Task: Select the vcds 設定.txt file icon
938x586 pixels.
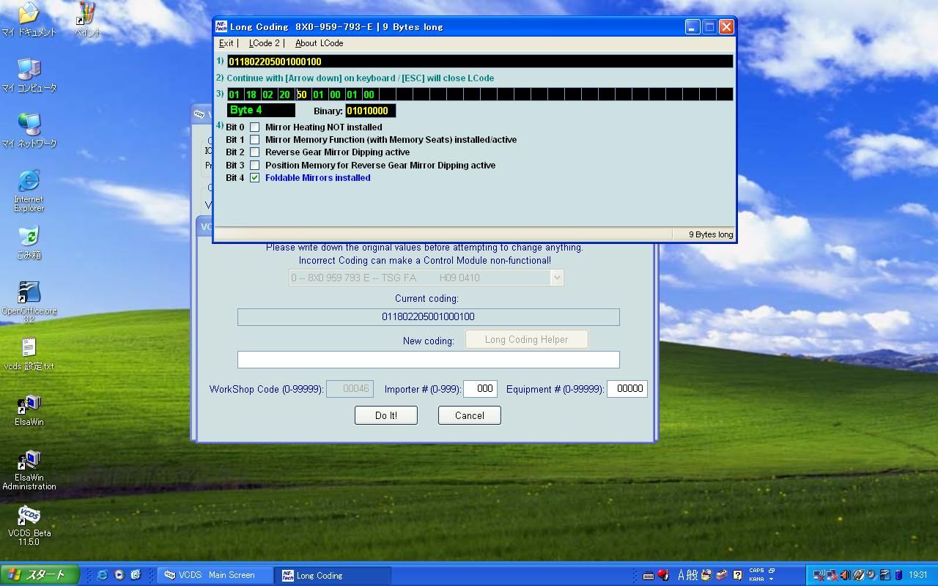Action: coord(29,353)
